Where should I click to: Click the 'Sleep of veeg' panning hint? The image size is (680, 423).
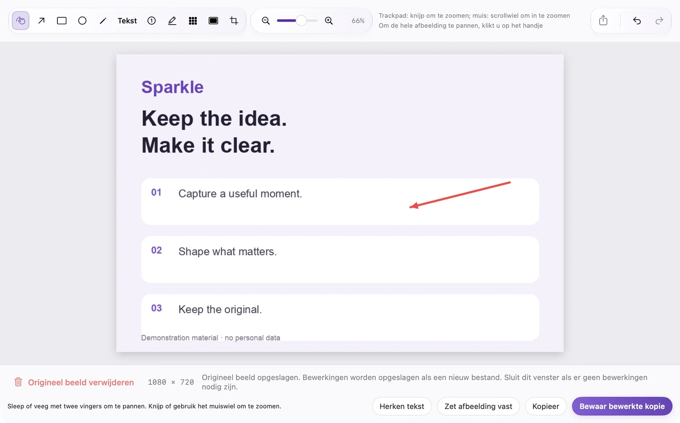click(144, 406)
